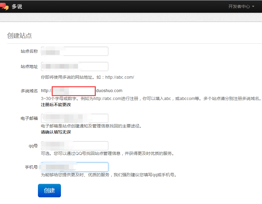Click the 3~30个字母或数字 hint text
This screenshot has height=204, width=262.
pyautogui.click(x=152, y=98)
